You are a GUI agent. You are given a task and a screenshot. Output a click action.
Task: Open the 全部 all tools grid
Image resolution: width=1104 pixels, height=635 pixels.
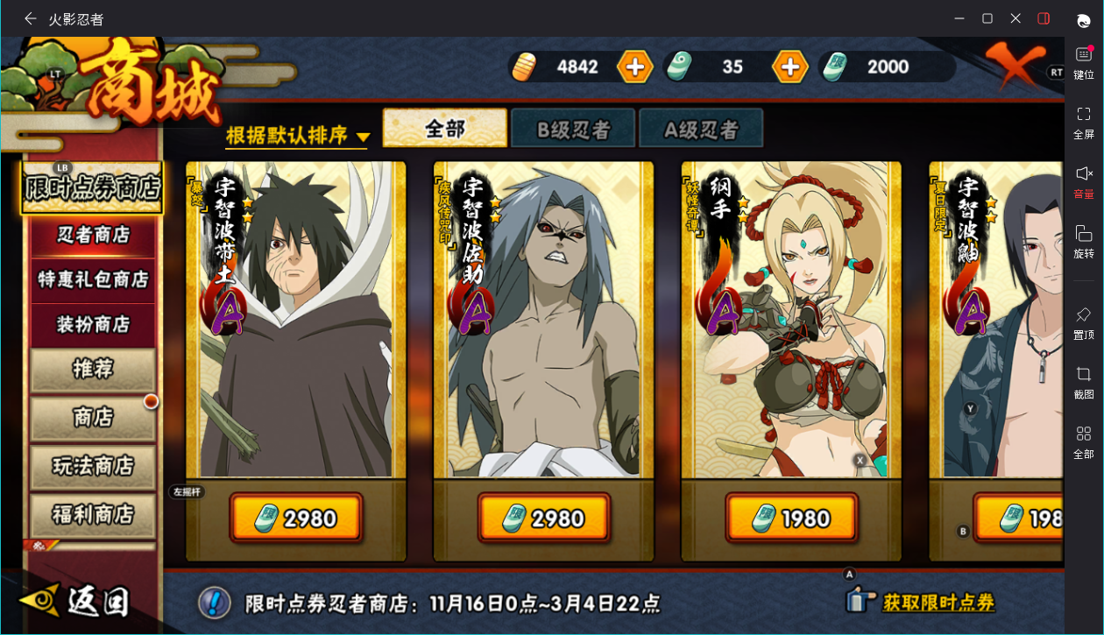click(1084, 443)
